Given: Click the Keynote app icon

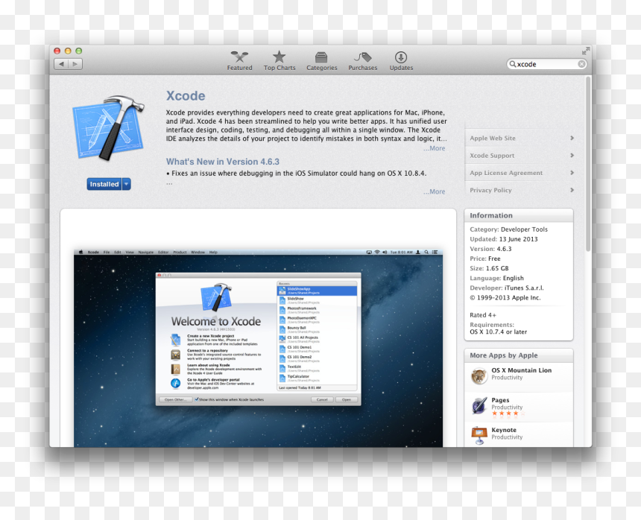Looking at the screenshot, I should coord(479,435).
